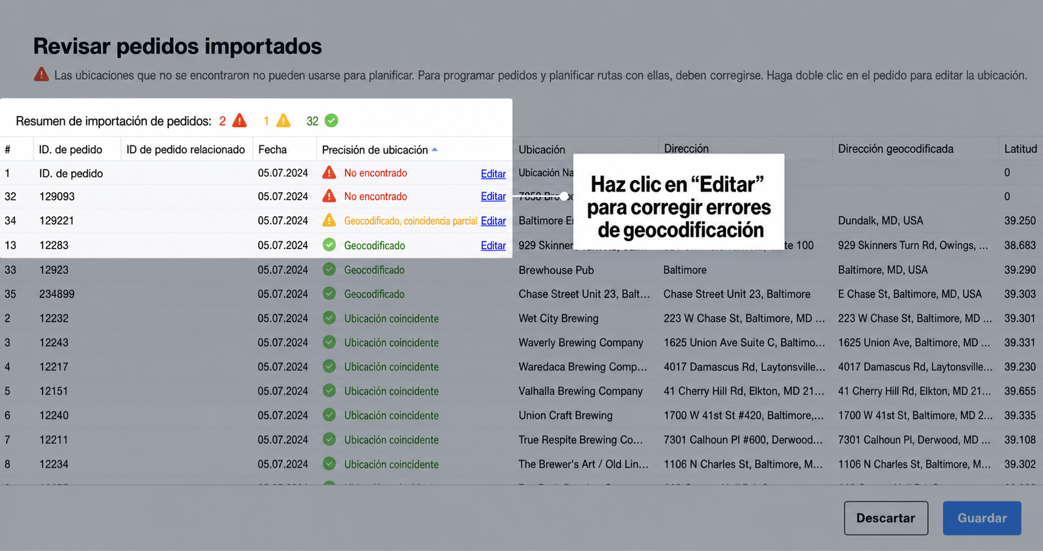
Task: Click green check icon for order 12211
Action: pos(329,439)
